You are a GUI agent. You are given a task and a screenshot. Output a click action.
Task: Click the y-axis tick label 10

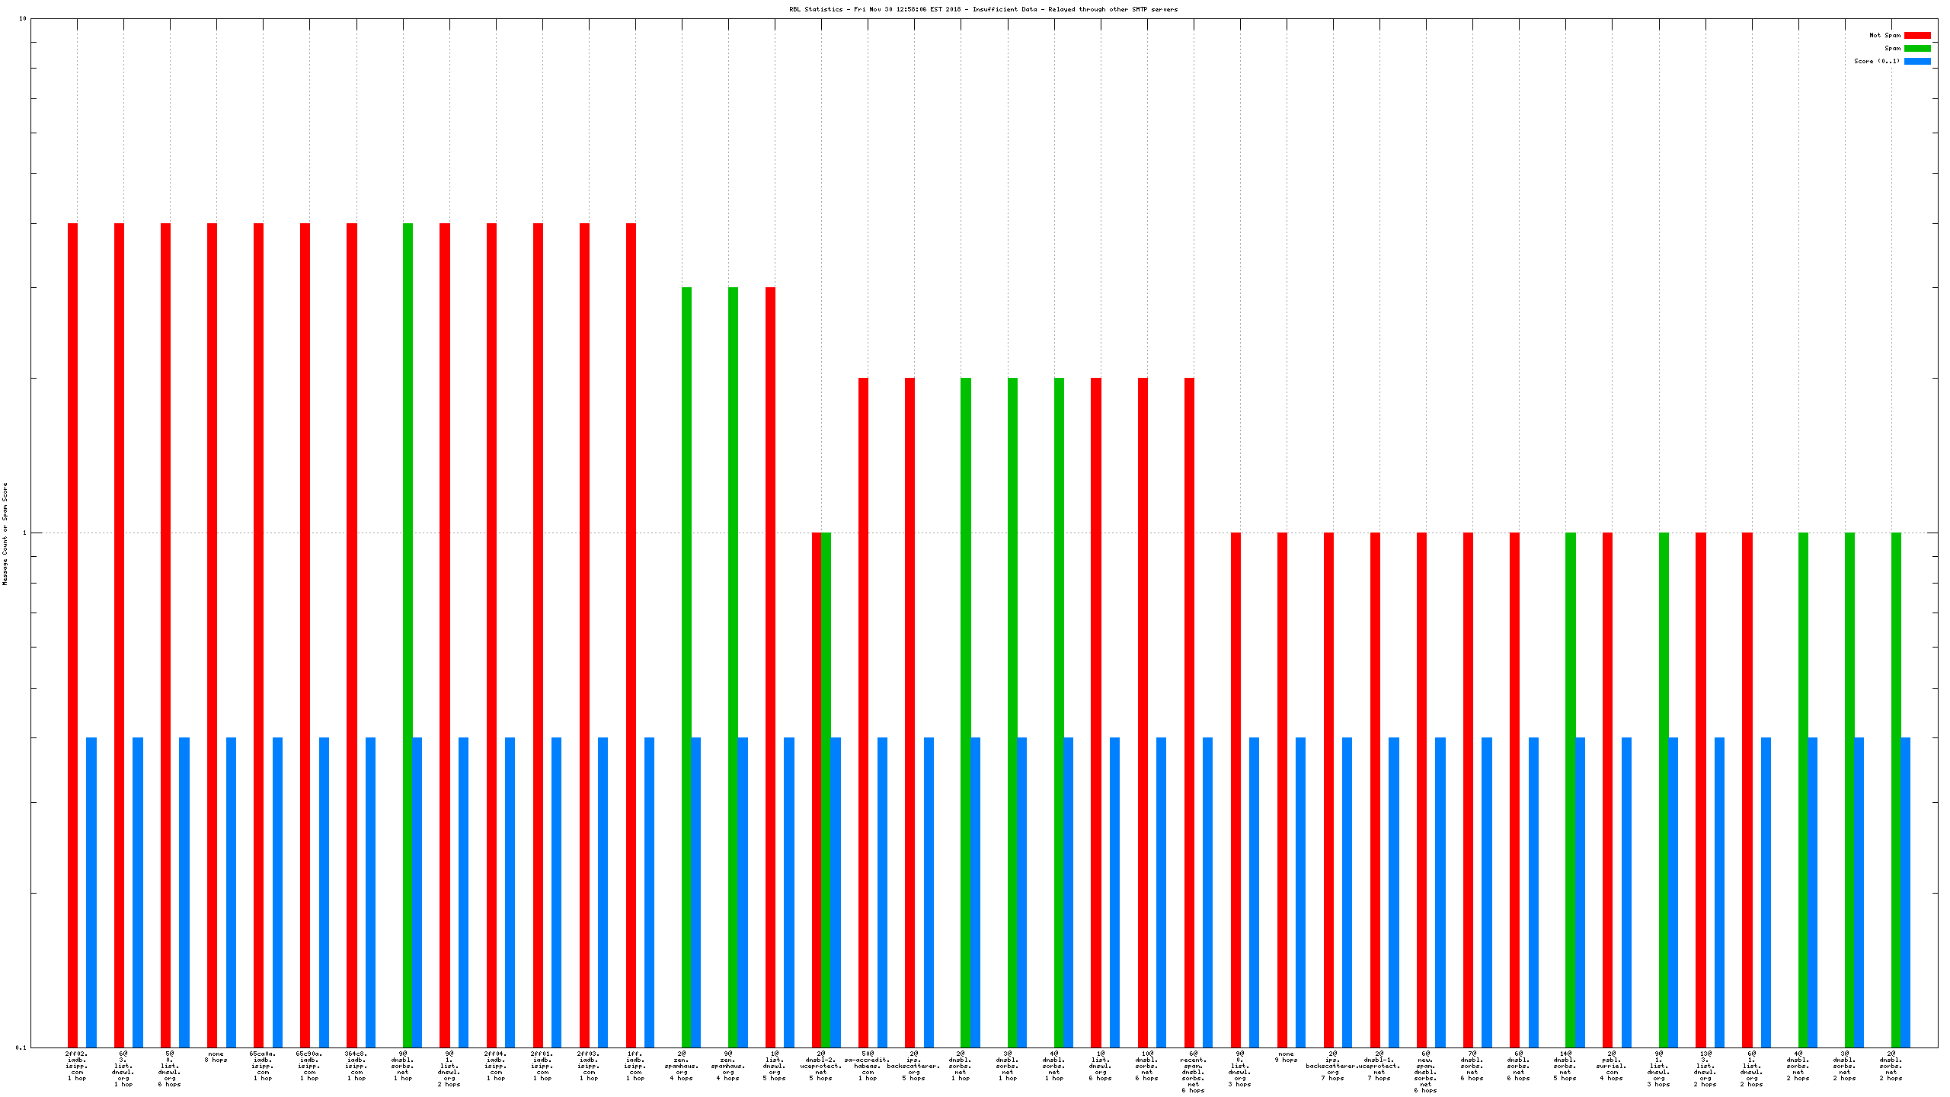point(22,18)
